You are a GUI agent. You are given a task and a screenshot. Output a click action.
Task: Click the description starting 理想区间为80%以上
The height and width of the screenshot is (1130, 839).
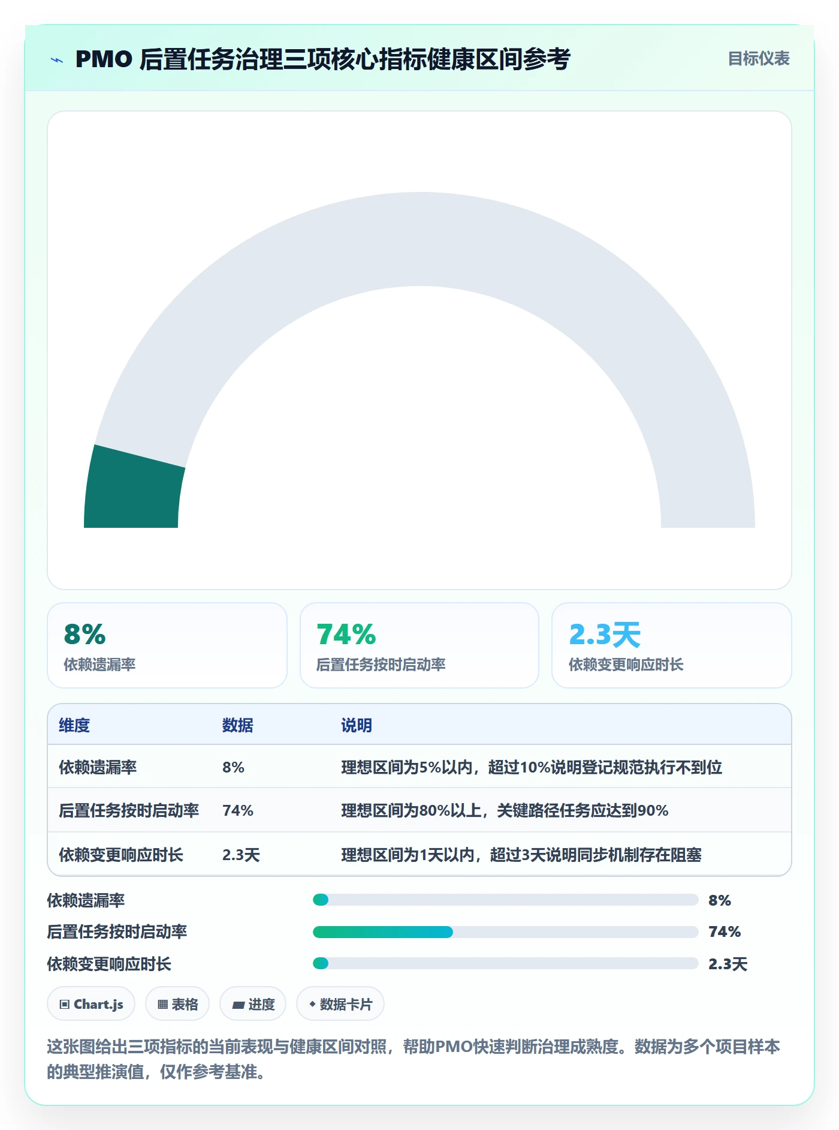(x=505, y=810)
